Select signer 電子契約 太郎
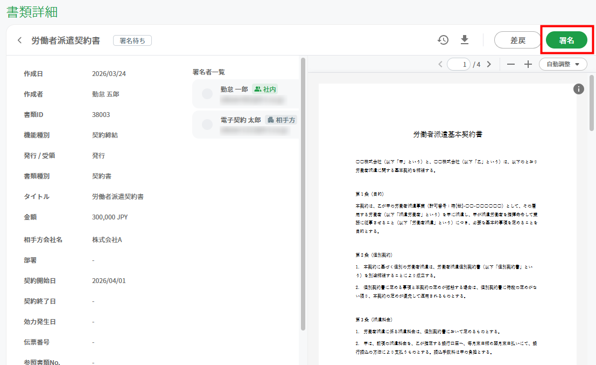The height and width of the screenshot is (365, 596). [246, 125]
